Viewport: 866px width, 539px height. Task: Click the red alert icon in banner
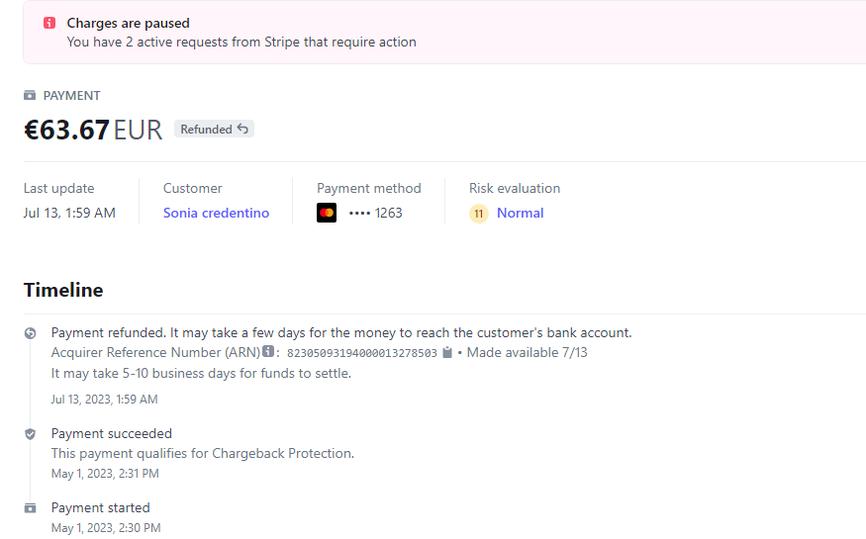[x=49, y=23]
